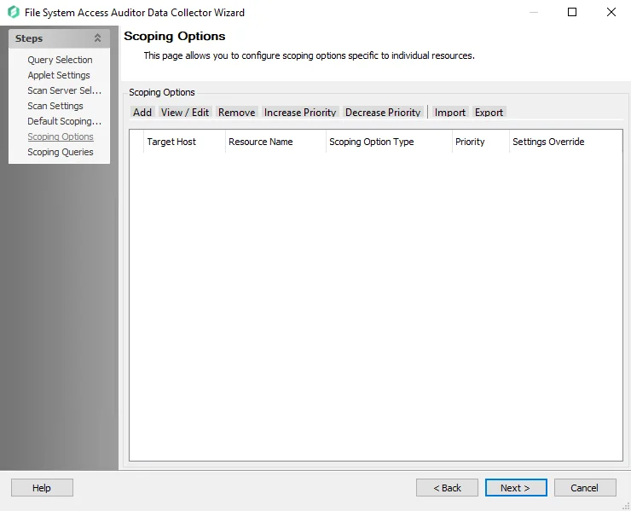Open the Help button

42,488
